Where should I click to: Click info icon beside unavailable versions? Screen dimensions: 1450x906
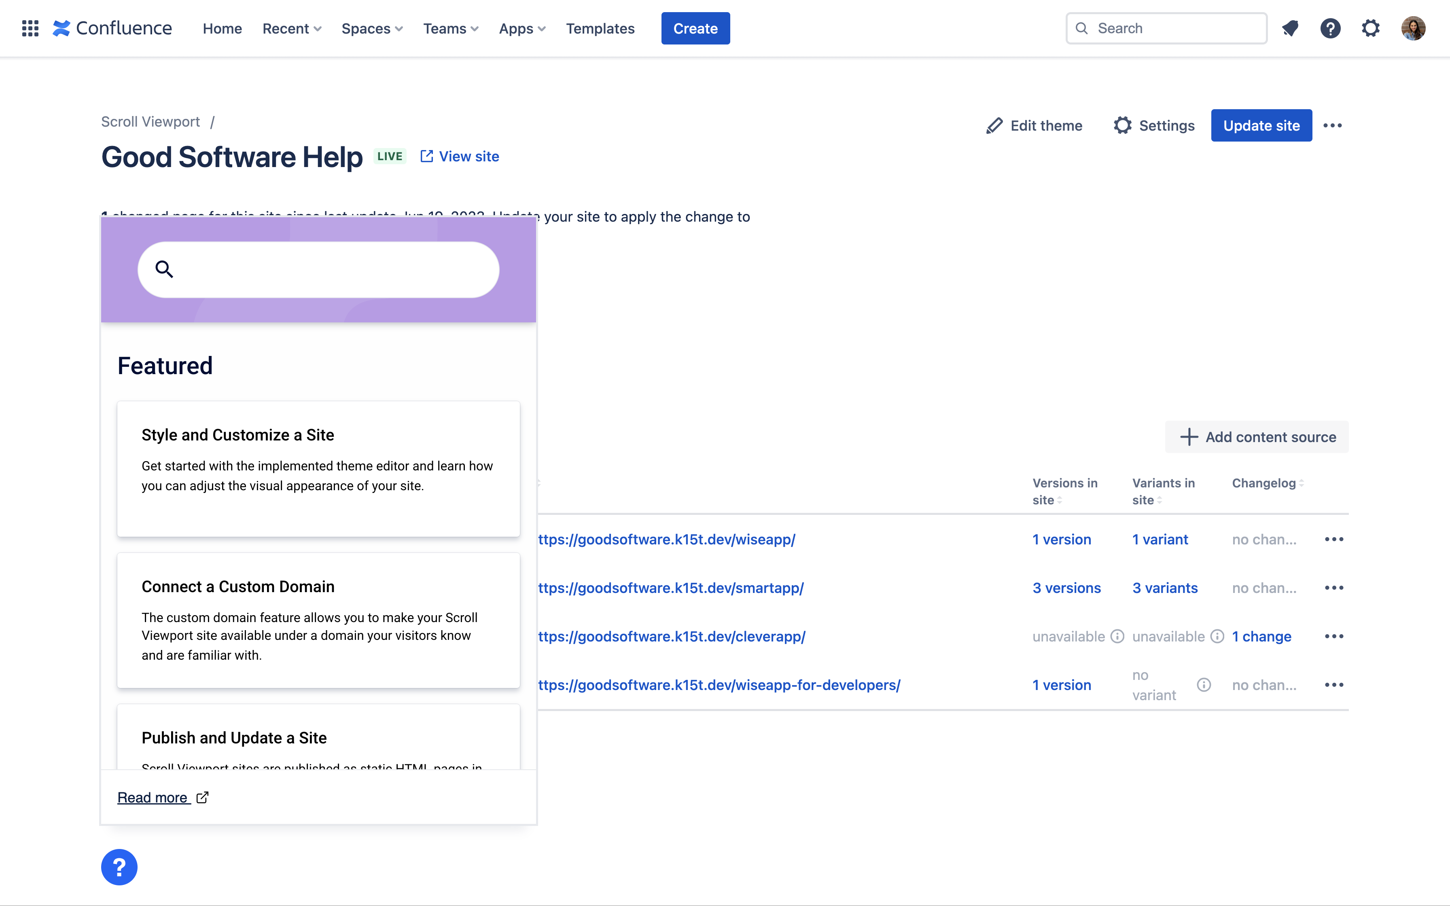coord(1117,636)
